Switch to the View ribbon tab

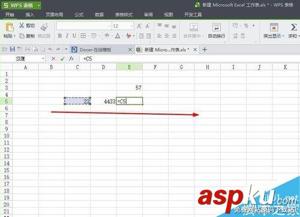tap(169, 14)
